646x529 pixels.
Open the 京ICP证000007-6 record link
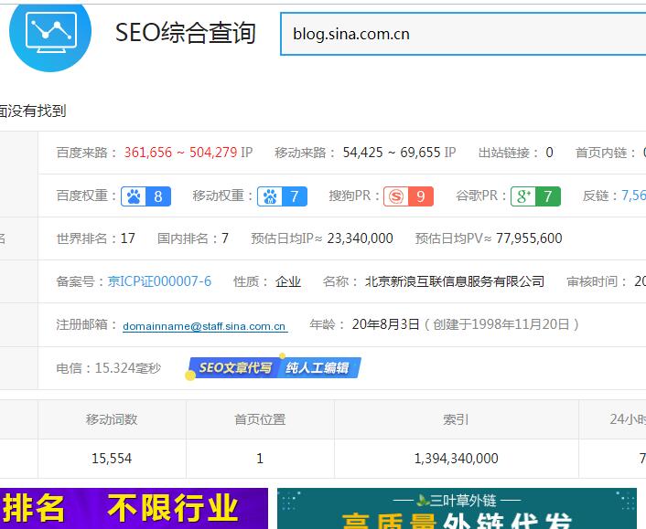tap(159, 281)
